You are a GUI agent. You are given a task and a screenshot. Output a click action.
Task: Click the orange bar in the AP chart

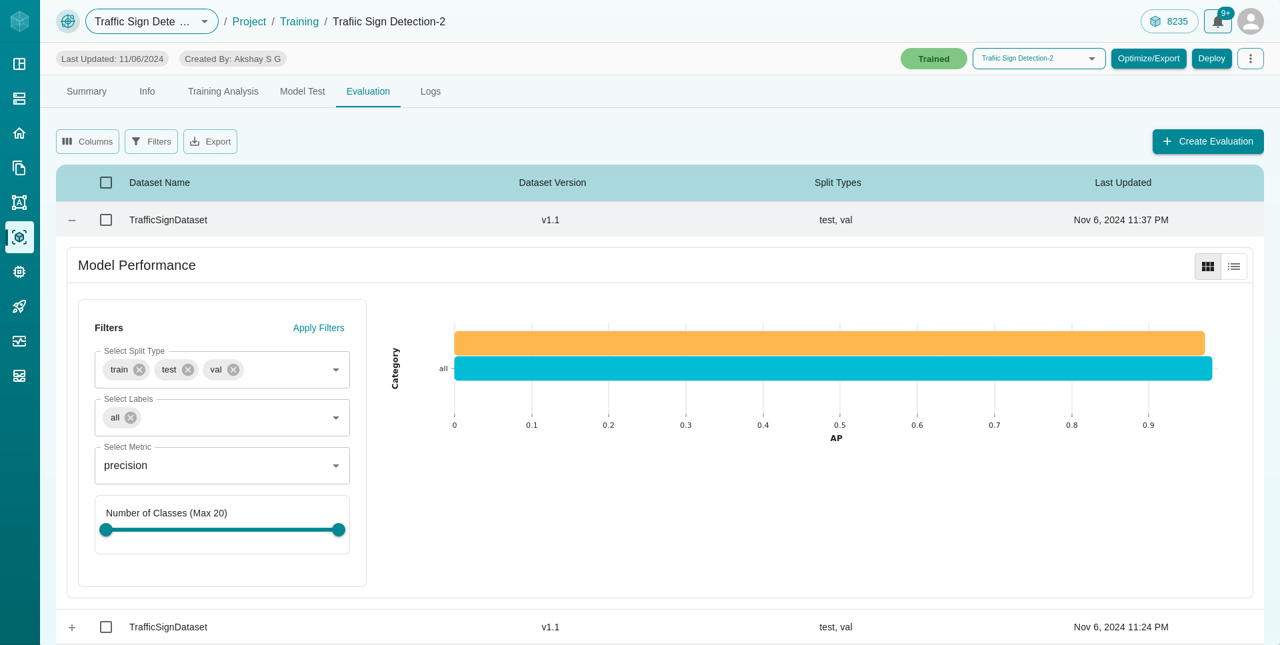click(x=829, y=343)
